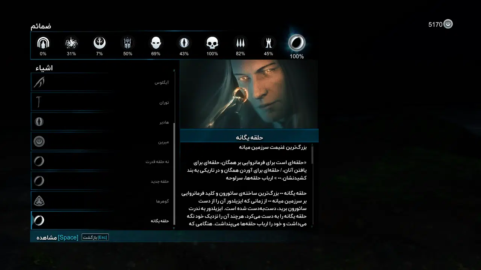Open the skull category icon
The width and height of the screenshot is (481, 270).
(x=212, y=43)
